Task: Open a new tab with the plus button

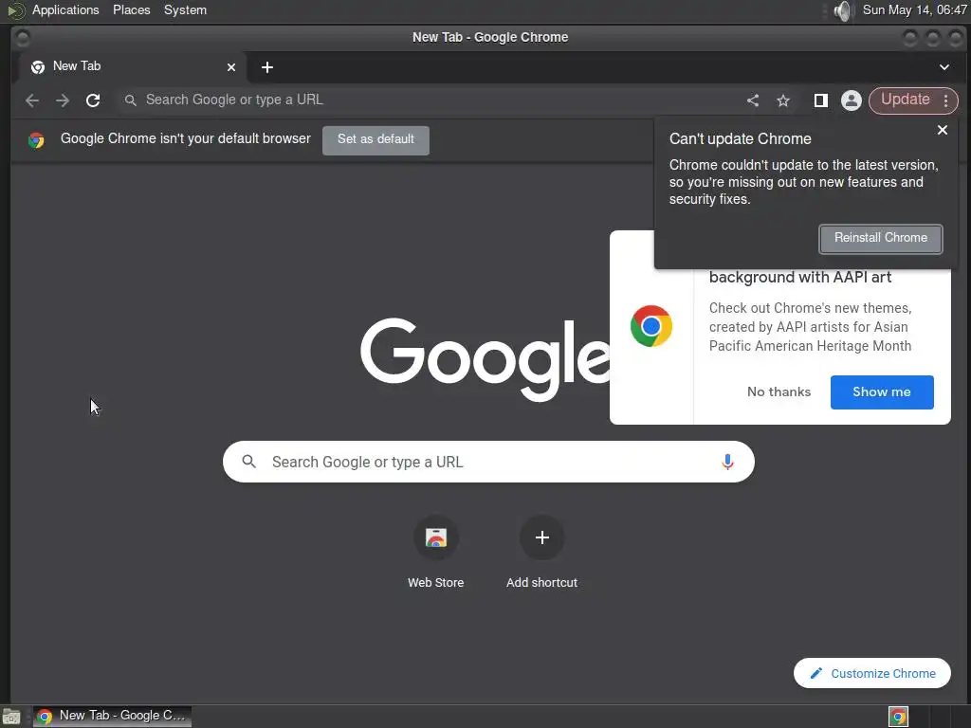Action: (x=267, y=67)
